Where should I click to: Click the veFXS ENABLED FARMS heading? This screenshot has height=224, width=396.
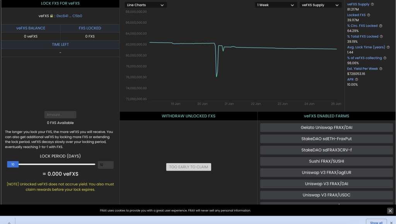pyautogui.click(x=326, y=116)
